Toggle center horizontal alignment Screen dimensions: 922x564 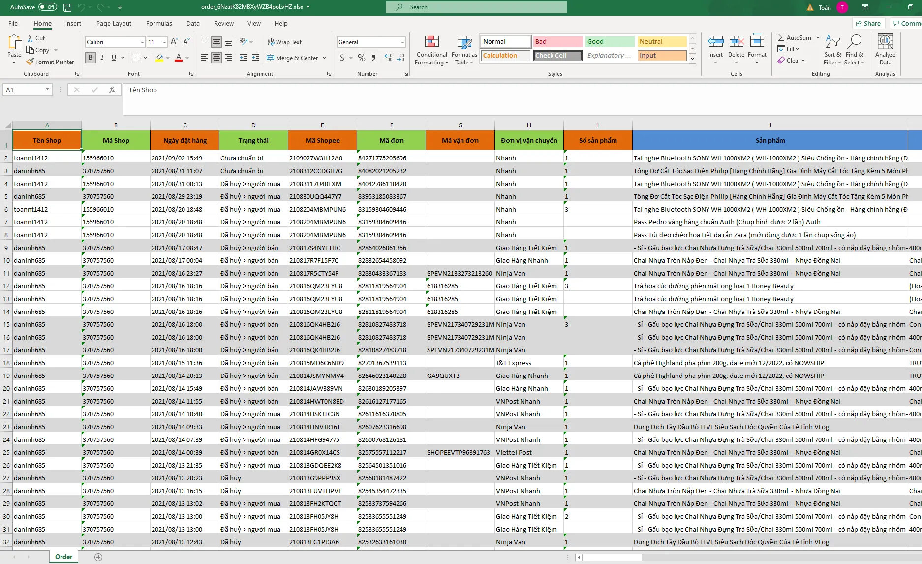pyautogui.click(x=216, y=58)
